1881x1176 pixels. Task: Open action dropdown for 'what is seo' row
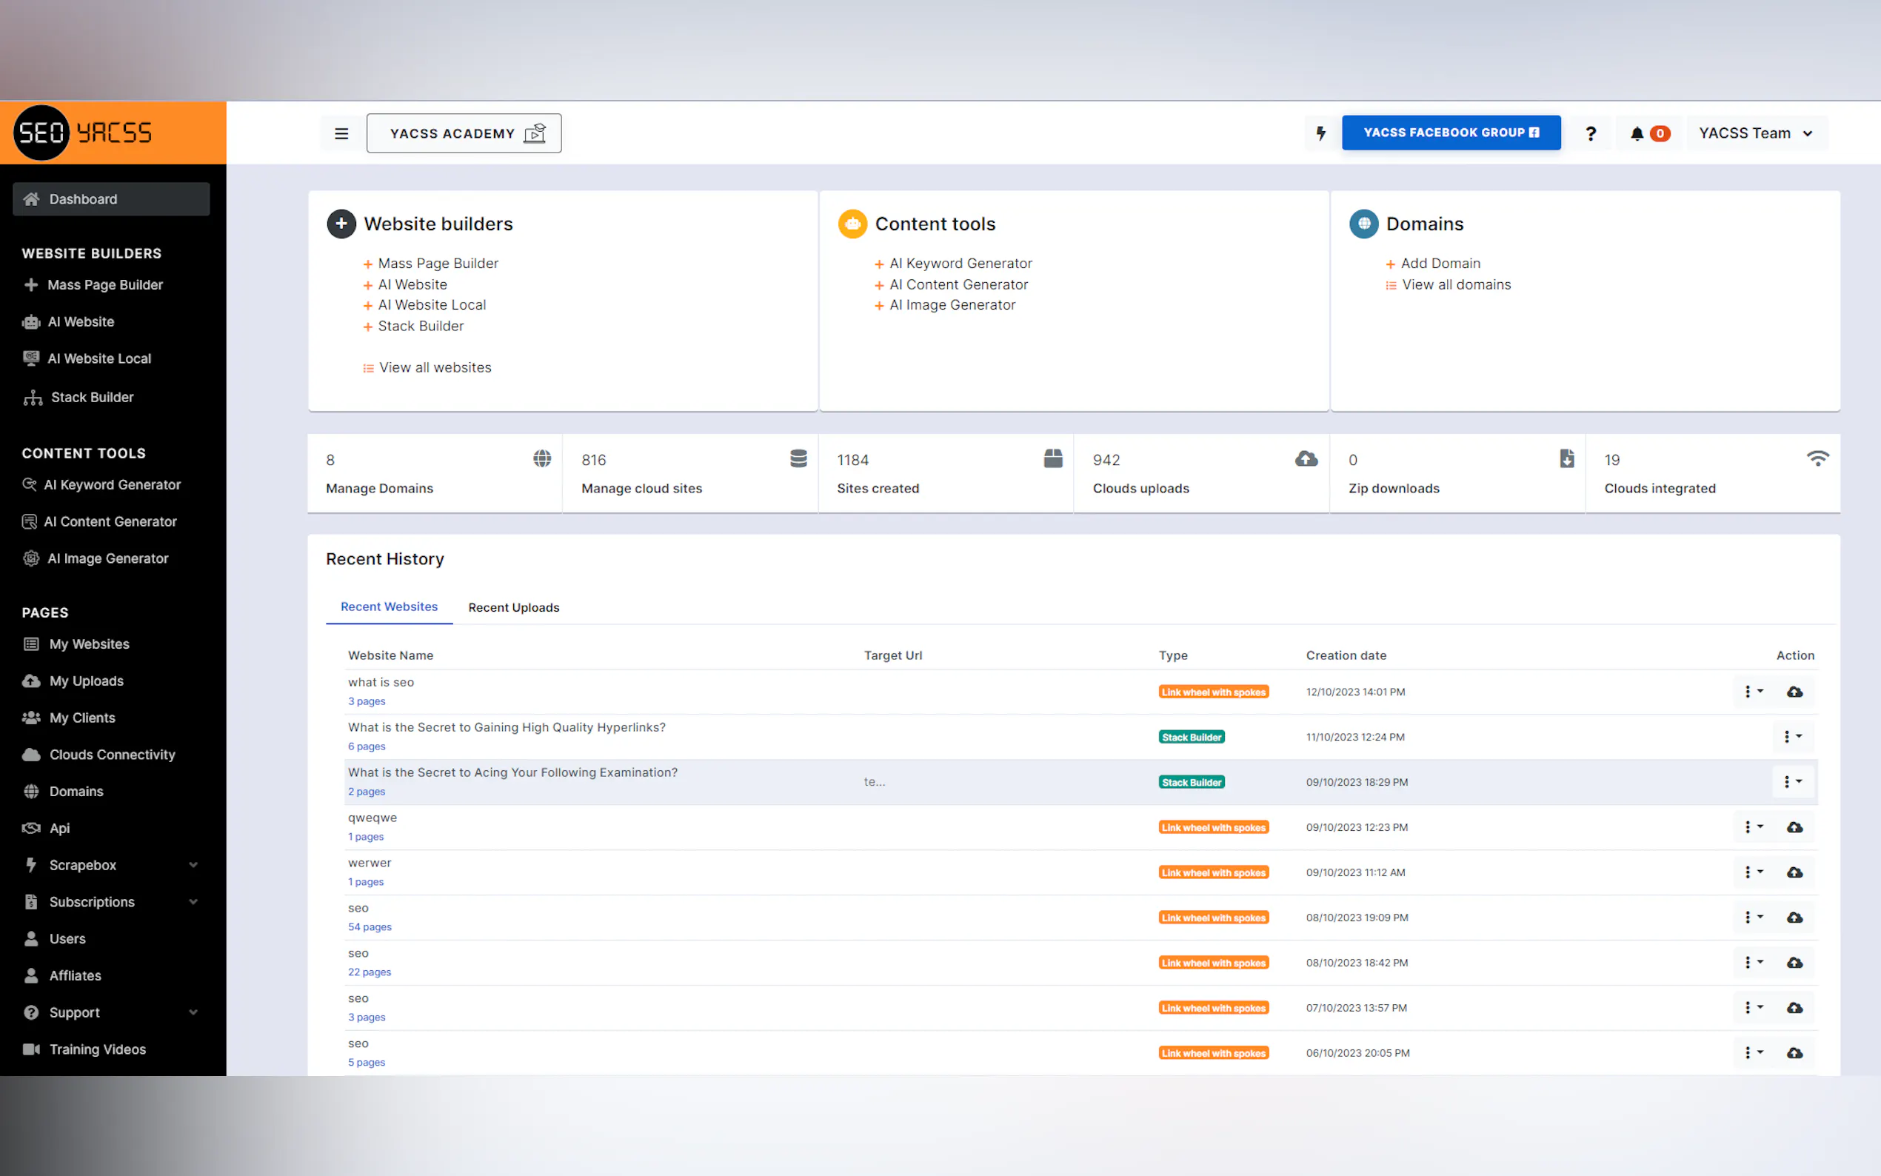point(1753,692)
